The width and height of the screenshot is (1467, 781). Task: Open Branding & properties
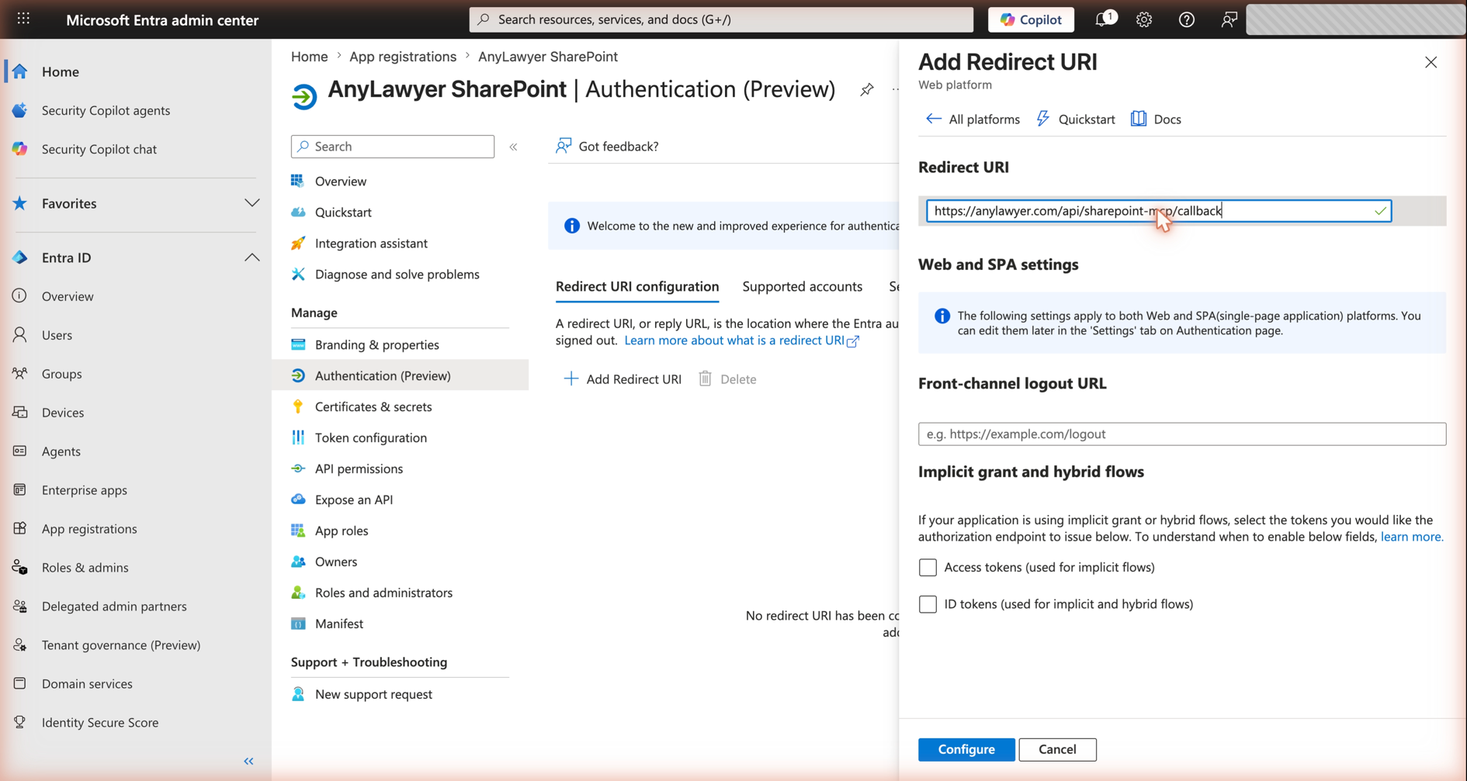(x=376, y=344)
